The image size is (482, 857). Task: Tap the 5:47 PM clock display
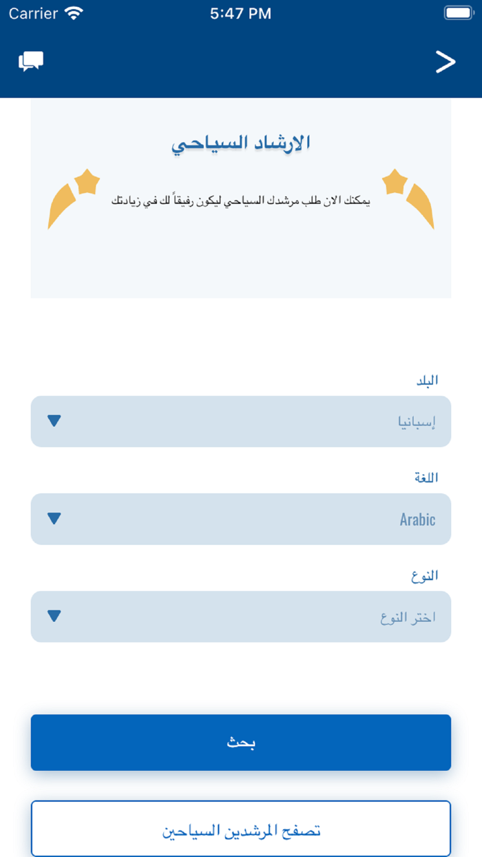pos(240,12)
